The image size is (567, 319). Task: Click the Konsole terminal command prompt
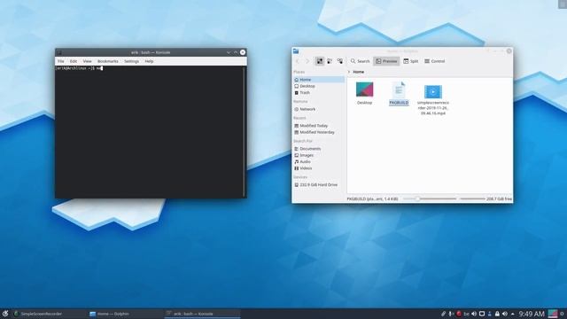79,68
